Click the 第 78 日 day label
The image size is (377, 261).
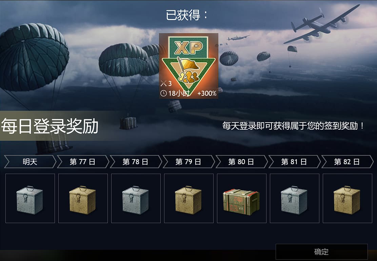pyautogui.click(x=136, y=161)
